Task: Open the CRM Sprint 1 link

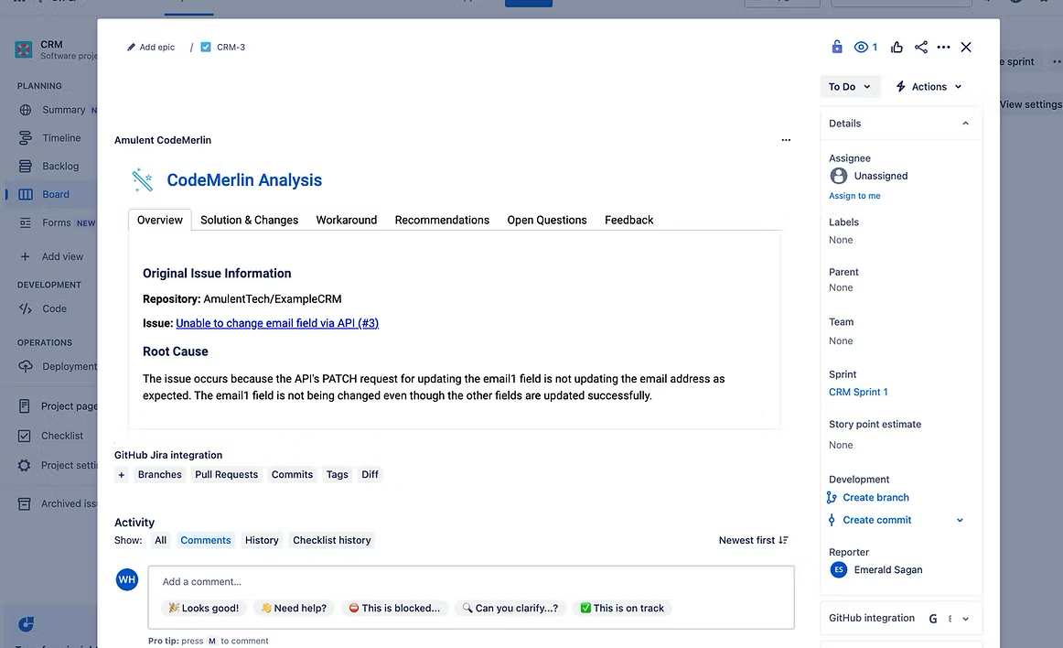Action: point(857,393)
